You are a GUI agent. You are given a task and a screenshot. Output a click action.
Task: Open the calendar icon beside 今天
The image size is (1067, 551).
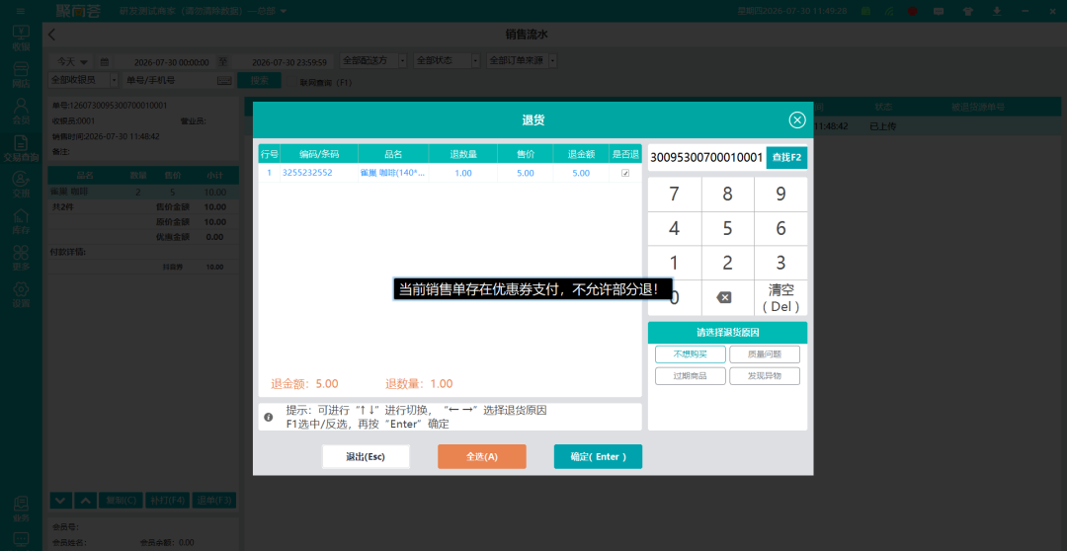click(104, 61)
